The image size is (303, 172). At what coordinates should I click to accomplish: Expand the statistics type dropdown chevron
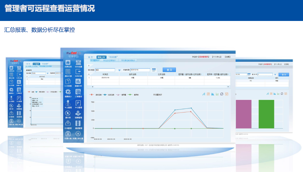pyautogui.click(x=119, y=70)
